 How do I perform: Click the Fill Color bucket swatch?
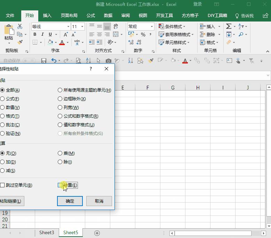coord(50,42)
